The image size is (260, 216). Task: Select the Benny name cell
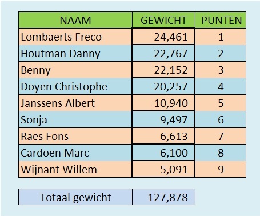click(75, 70)
